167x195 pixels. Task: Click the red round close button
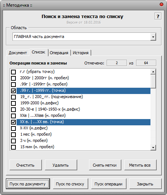pyautogui.click(x=161, y=4)
